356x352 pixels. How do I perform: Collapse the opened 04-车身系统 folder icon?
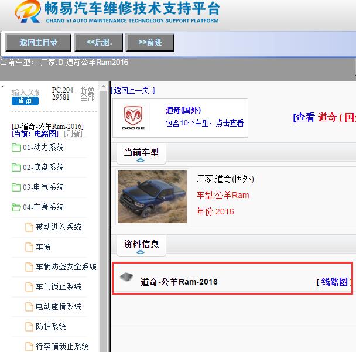click(16, 207)
